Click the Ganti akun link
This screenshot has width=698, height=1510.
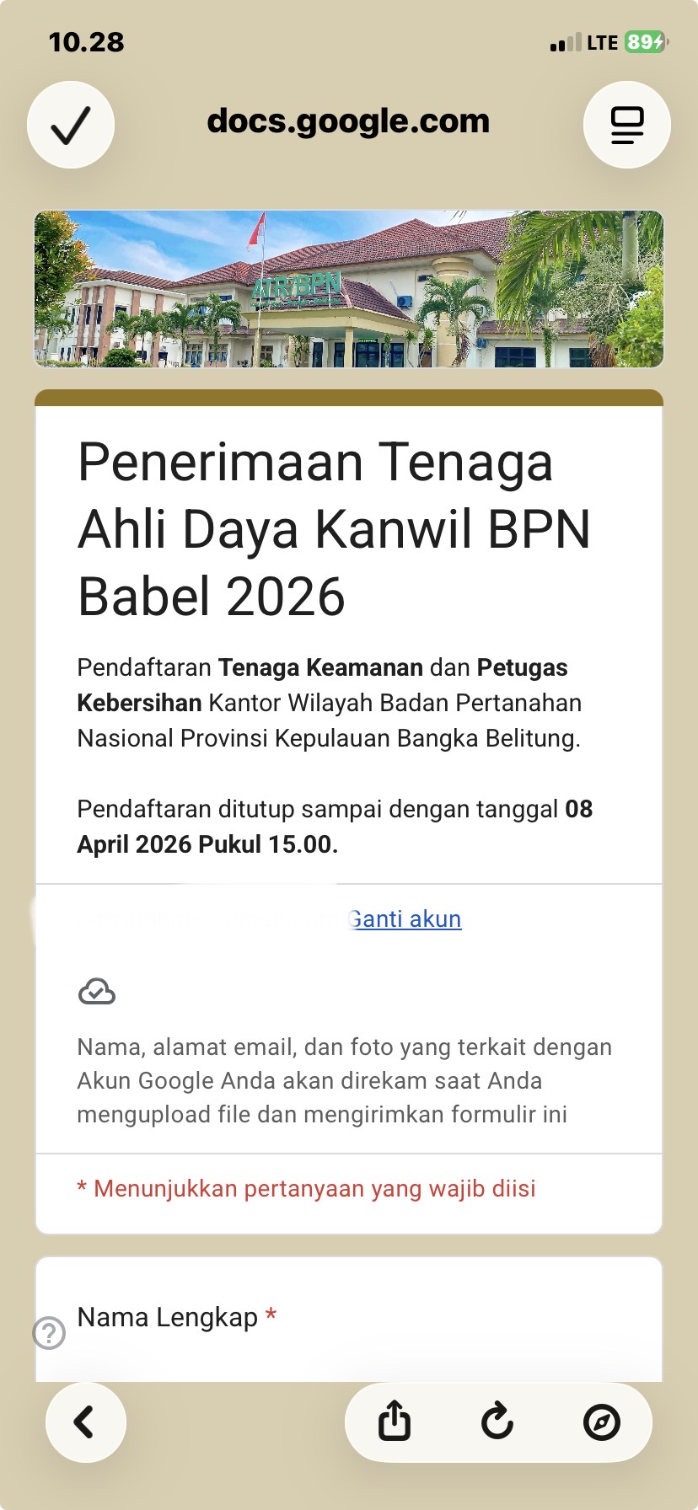pyautogui.click(x=405, y=918)
